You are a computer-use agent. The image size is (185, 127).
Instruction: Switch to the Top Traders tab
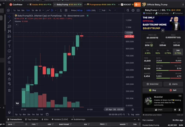point(32,119)
